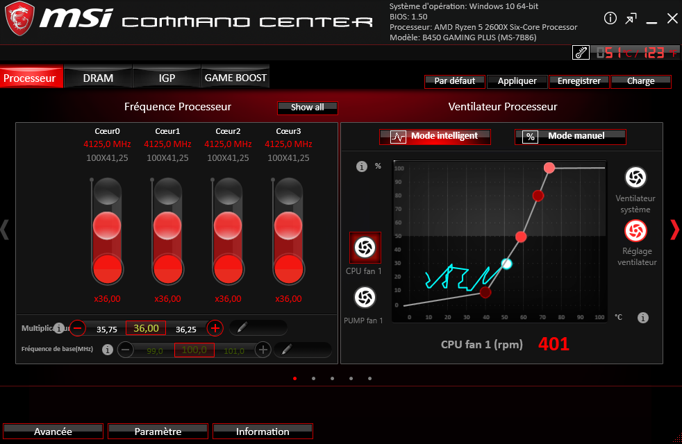Click the info icon beside Multiplicateur
The height and width of the screenshot is (444, 682).
coord(60,328)
